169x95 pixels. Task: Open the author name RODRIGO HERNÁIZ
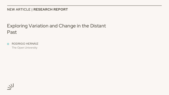coord(25,44)
